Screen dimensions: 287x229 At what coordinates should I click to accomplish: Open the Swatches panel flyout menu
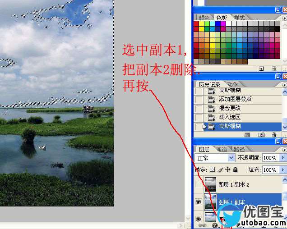[284, 18]
